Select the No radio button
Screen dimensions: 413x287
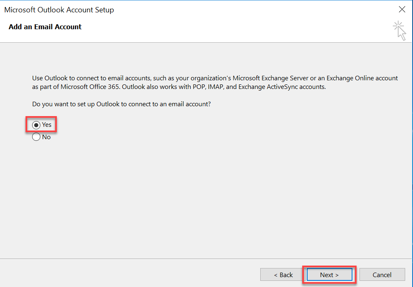[36, 137]
